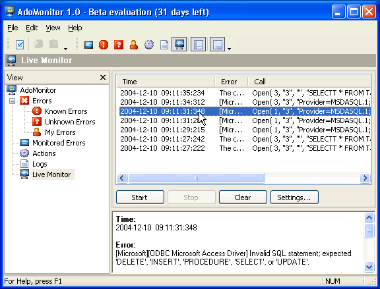Click the Clear button

[x=243, y=197]
